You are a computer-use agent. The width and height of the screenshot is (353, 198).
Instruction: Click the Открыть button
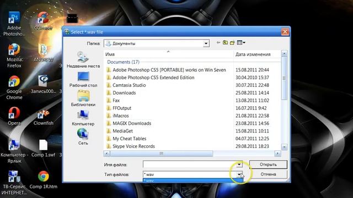click(268, 164)
